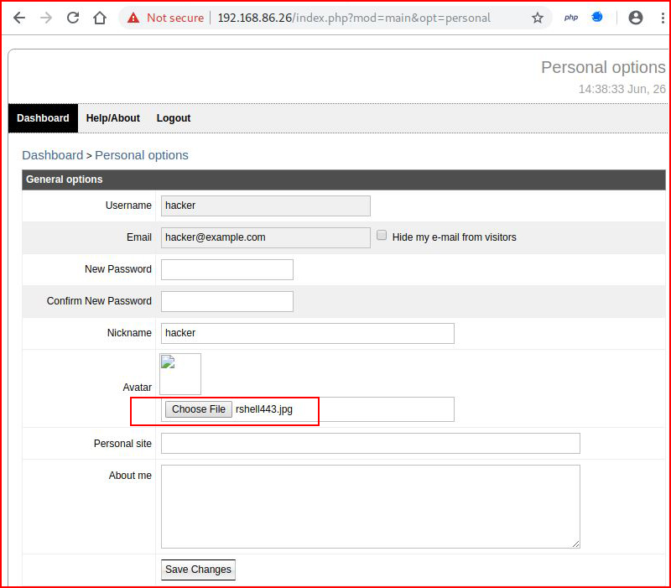Click the browser forward arrow
671x588 pixels.
click(x=46, y=18)
